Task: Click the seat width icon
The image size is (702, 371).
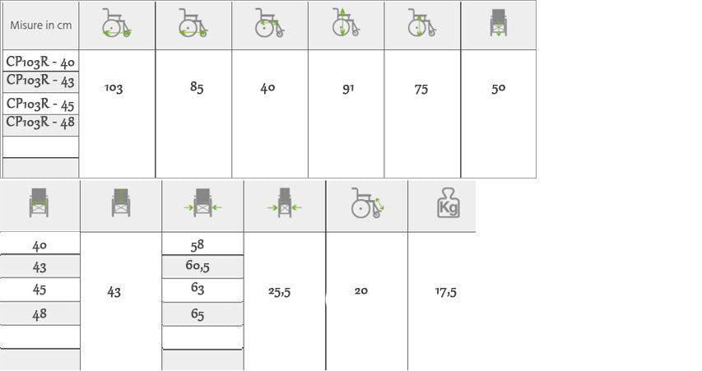Action: (x=40, y=202)
